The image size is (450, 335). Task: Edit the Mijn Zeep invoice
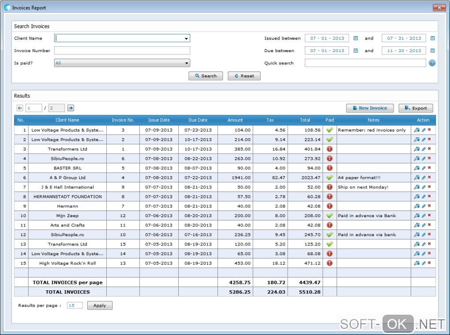(x=424, y=216)
